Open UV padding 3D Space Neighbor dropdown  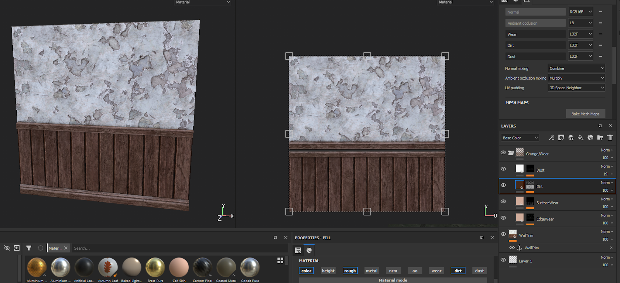577,88
